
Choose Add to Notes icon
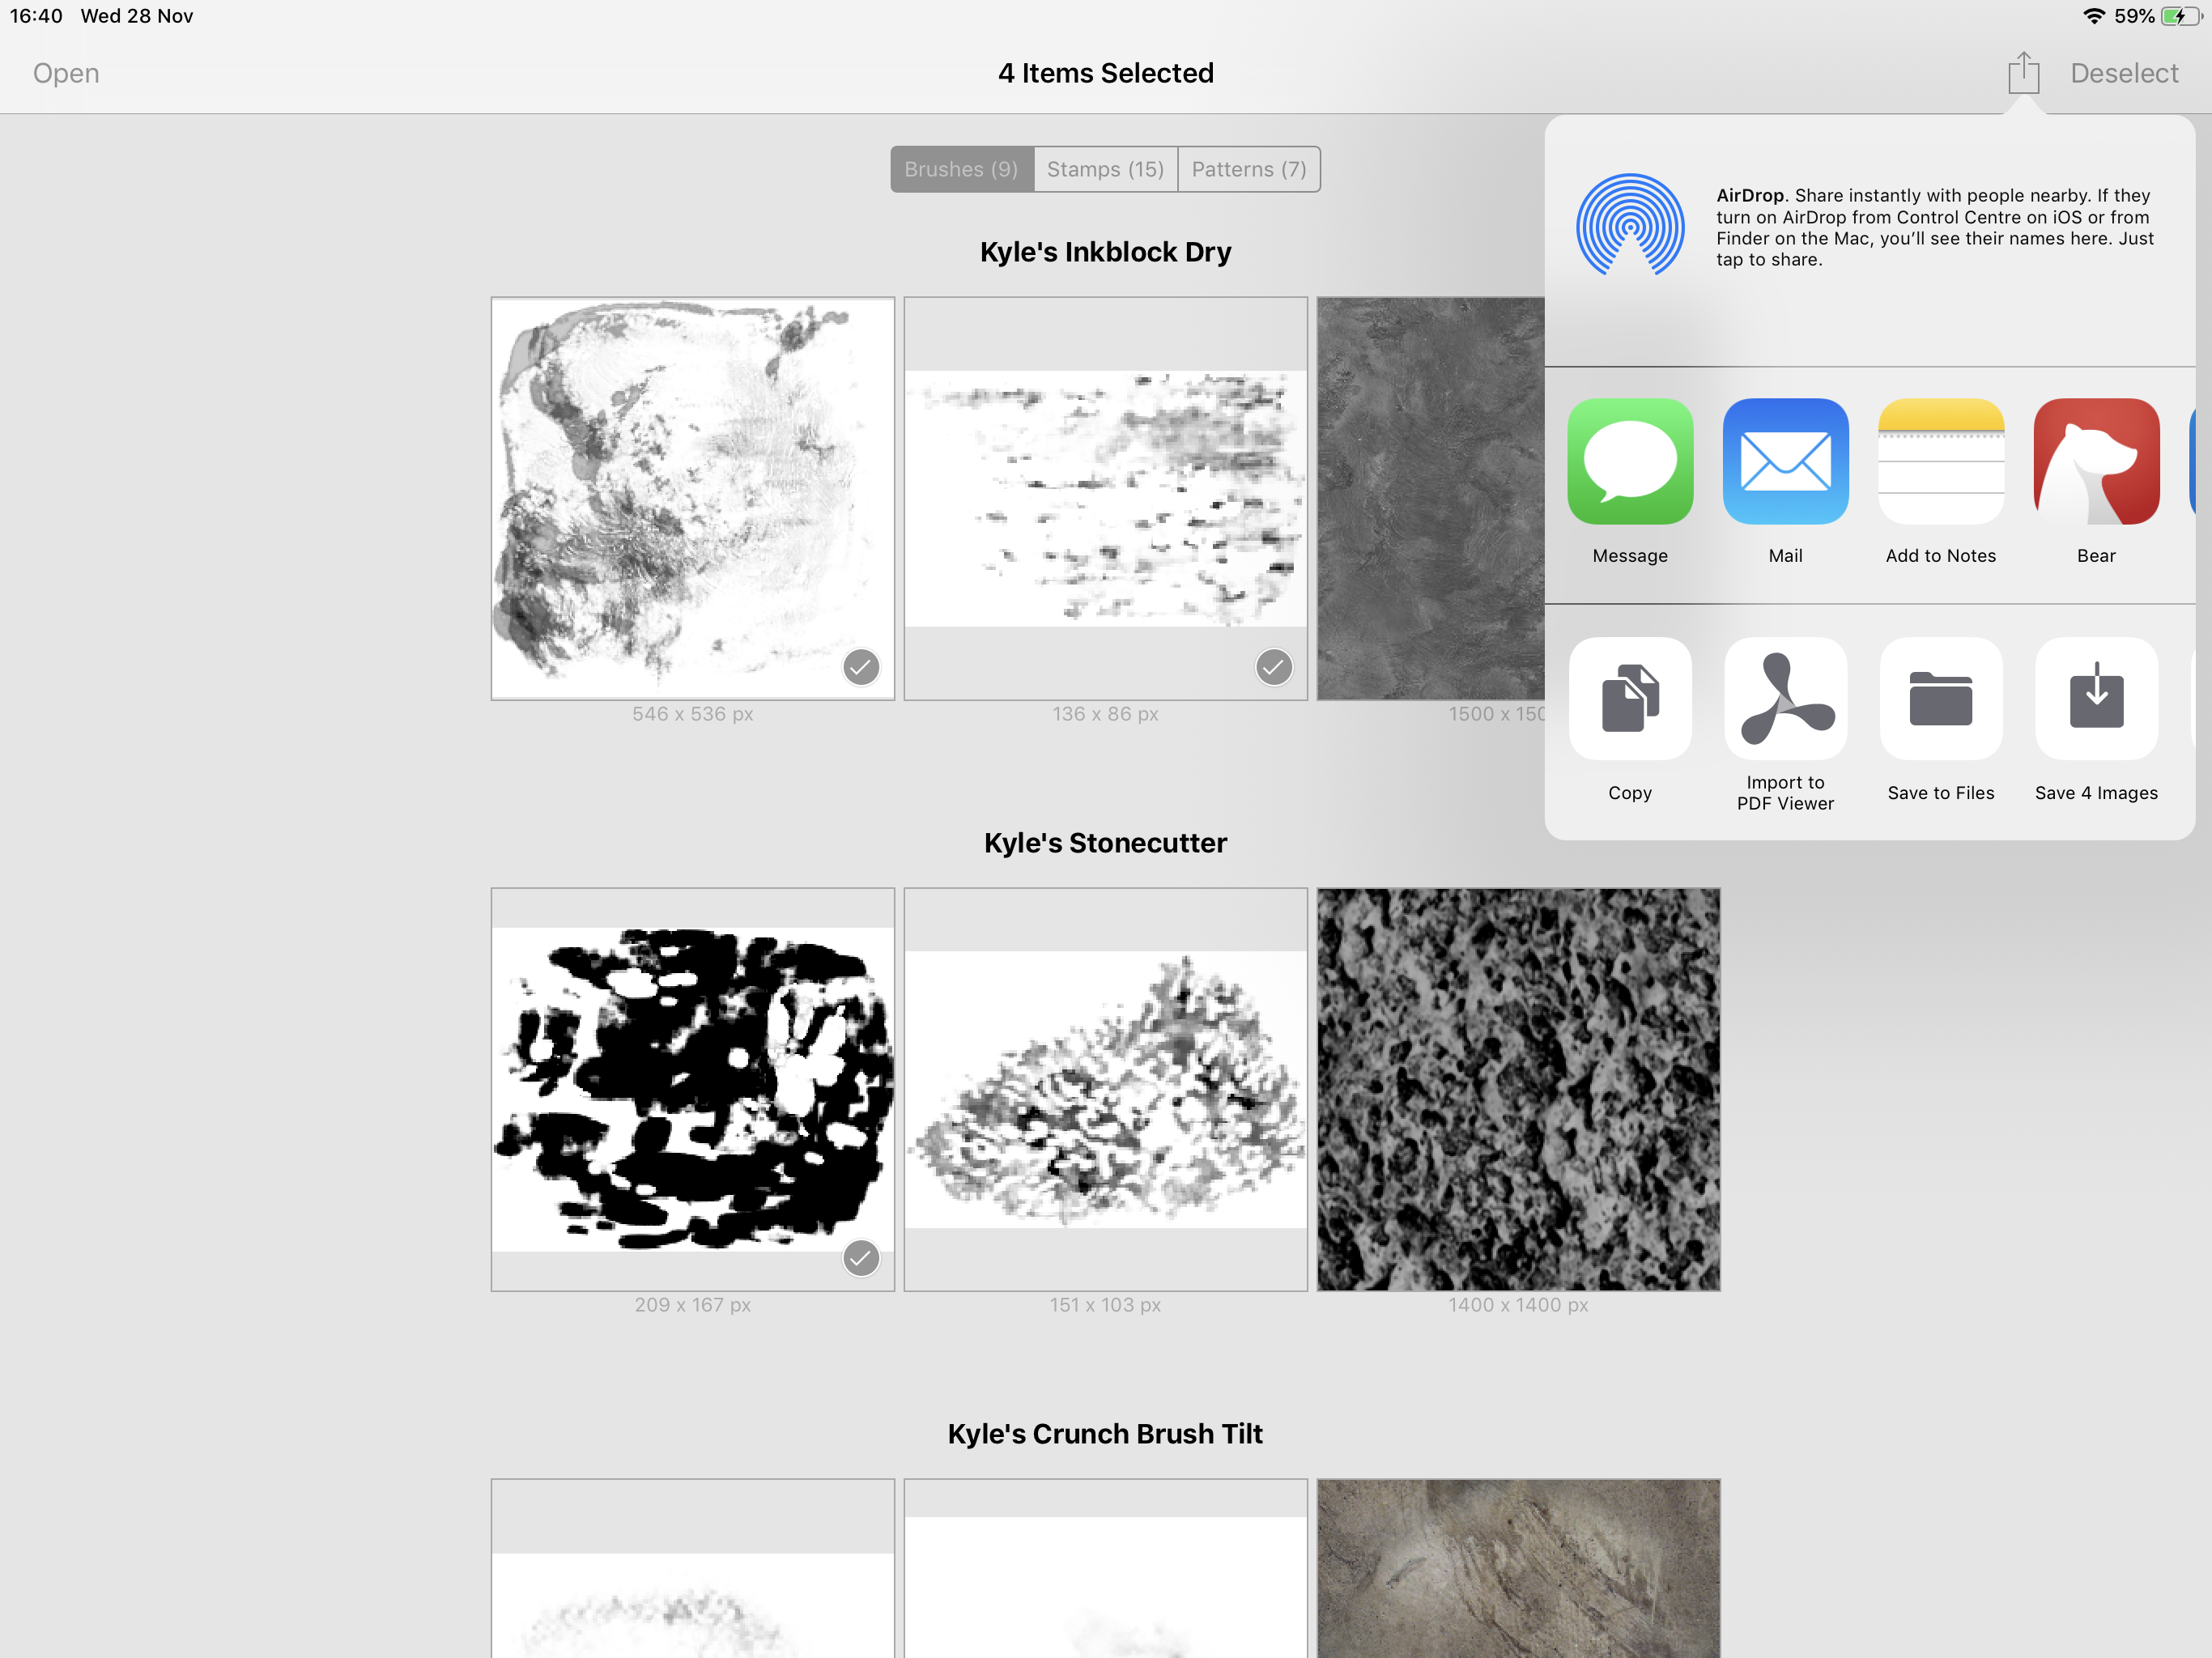[1940, 462]
